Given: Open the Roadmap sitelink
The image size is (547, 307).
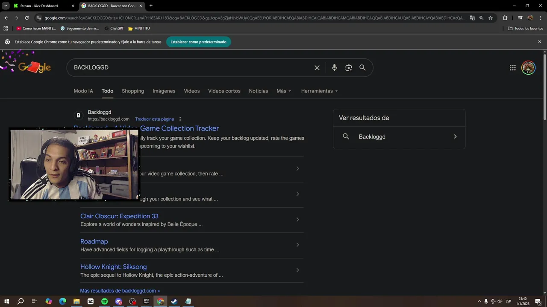Looking at the screenshot, I should coord(94,241).
